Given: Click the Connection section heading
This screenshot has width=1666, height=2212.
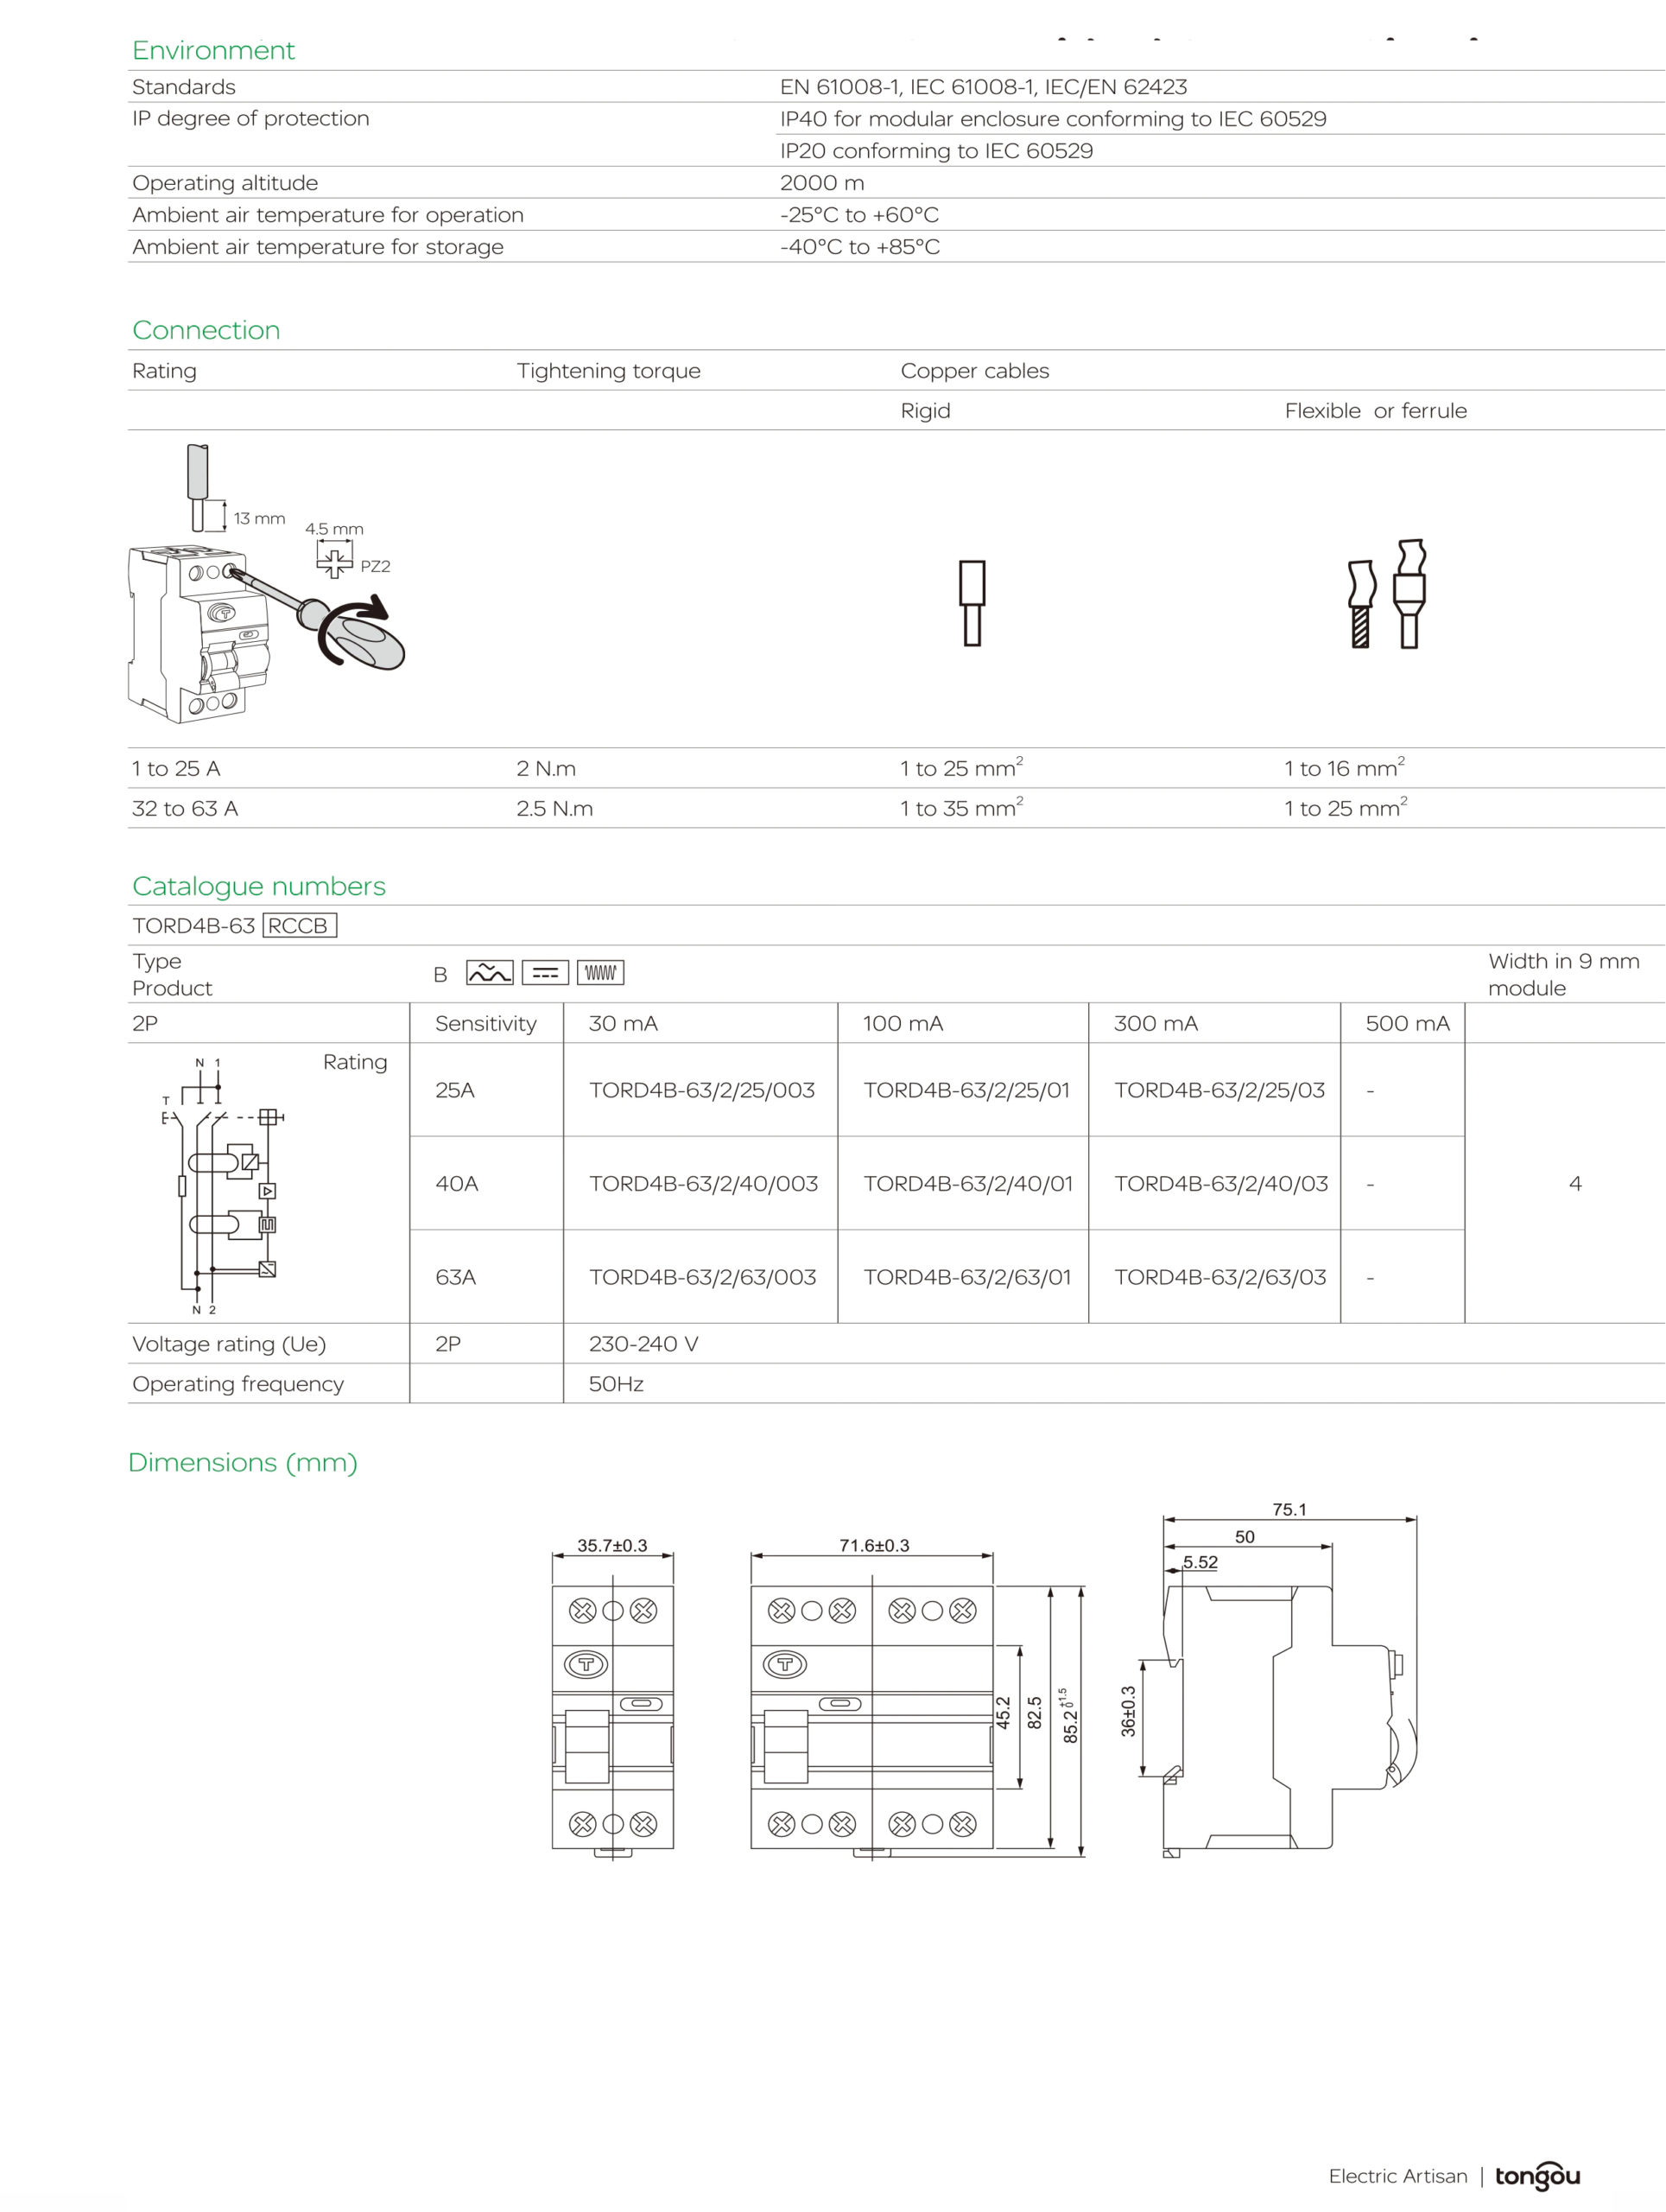Looking at the screenshot, I should click(206, 330).
